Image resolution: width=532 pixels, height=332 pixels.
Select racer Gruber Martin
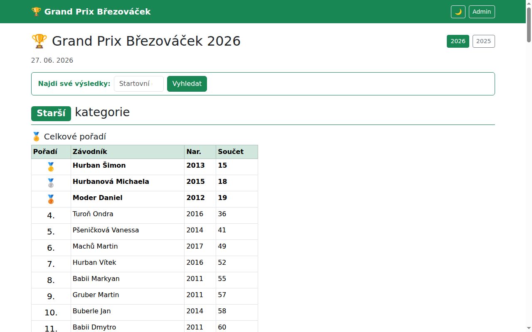[96, 295]
